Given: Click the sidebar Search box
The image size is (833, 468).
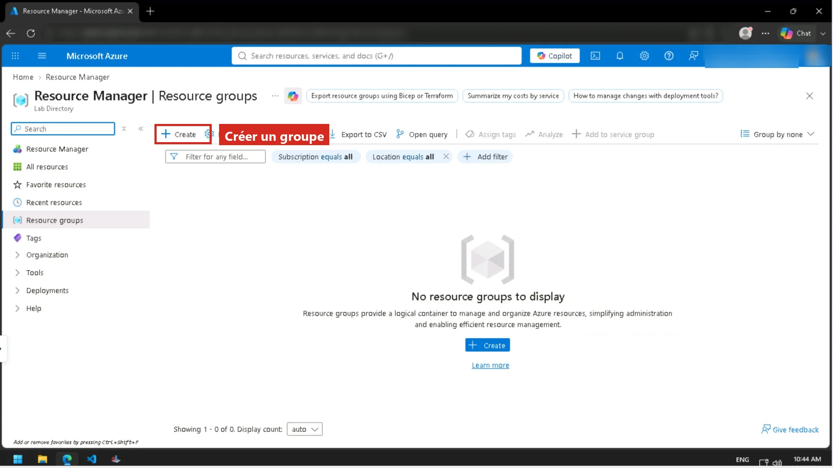Looking at the screenshot, I should tap(63, 129).
